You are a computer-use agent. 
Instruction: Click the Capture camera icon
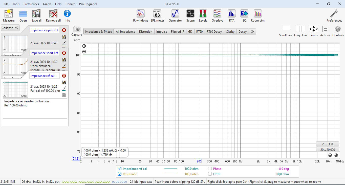pos(76,29)
